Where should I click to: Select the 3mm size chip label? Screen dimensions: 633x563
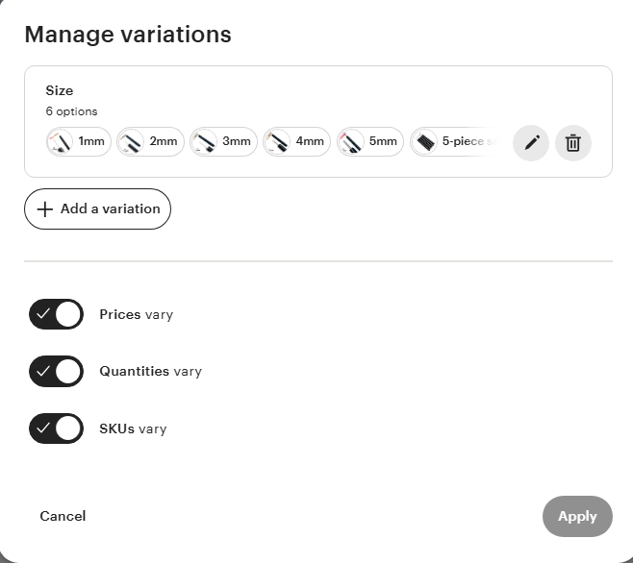click(236, 142)
